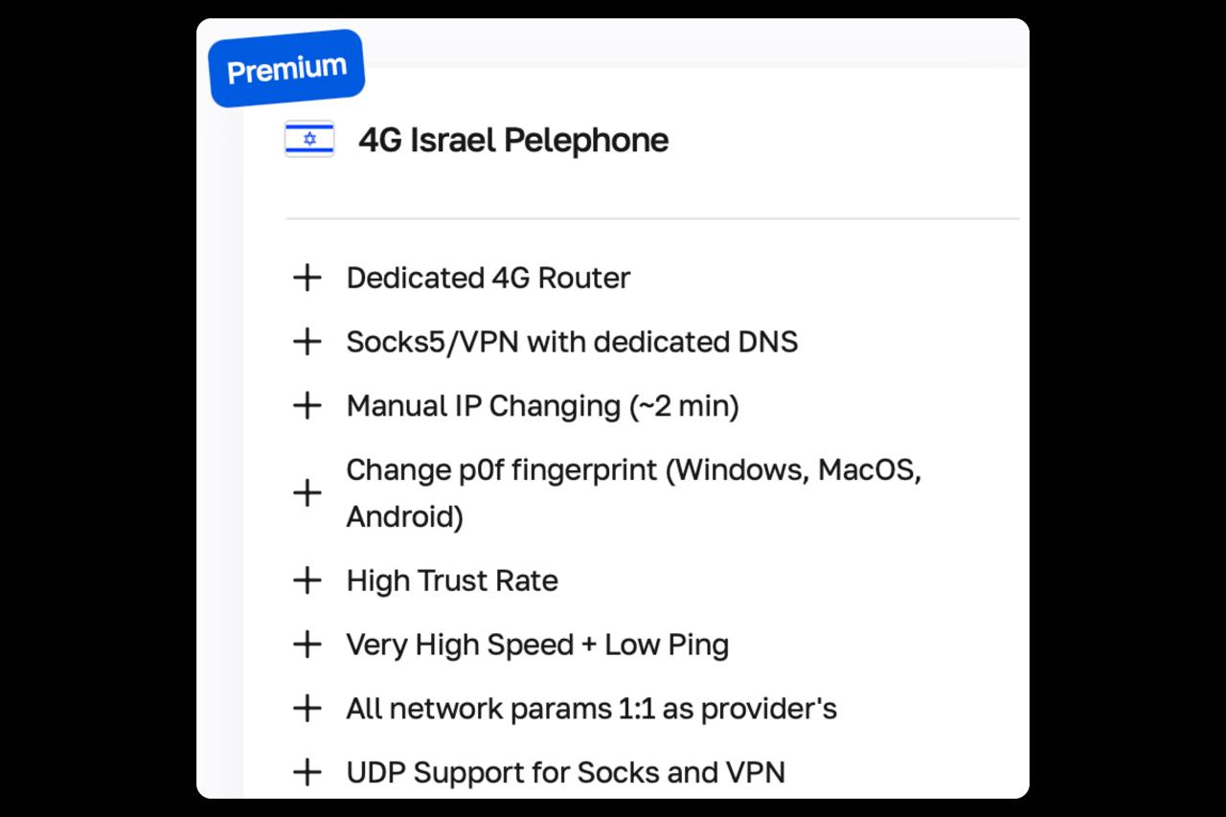Viewport: 1226px width, 817px height.
Task: Click plus icon beside All network params
Action: tap(306, 709)
